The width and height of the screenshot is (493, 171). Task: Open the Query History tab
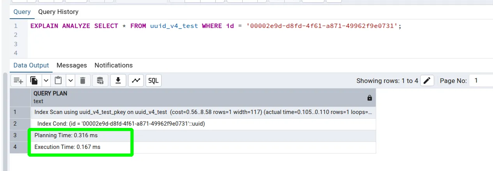[58, 12]
